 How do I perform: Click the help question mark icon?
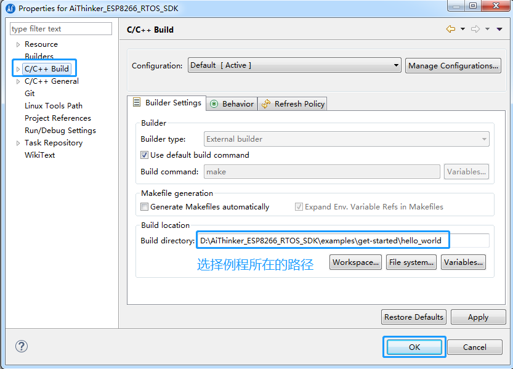click(22, 346)
